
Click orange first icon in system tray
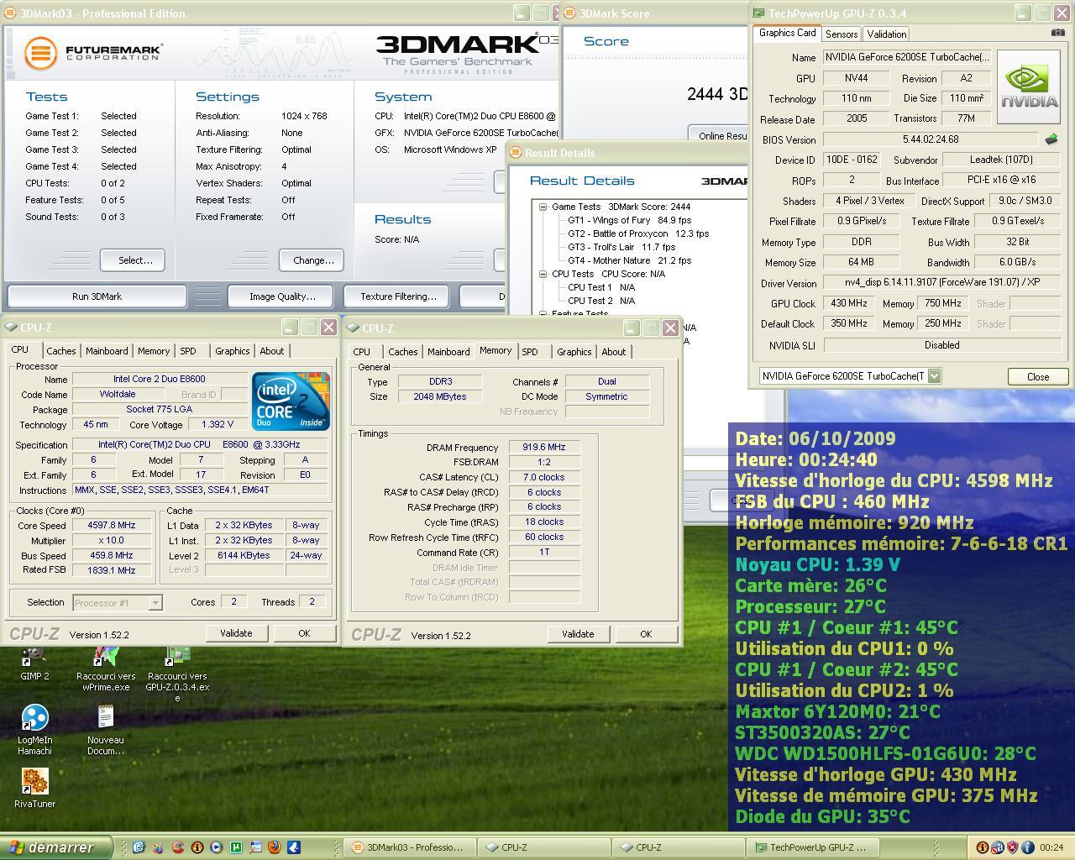tap(982, 847)
